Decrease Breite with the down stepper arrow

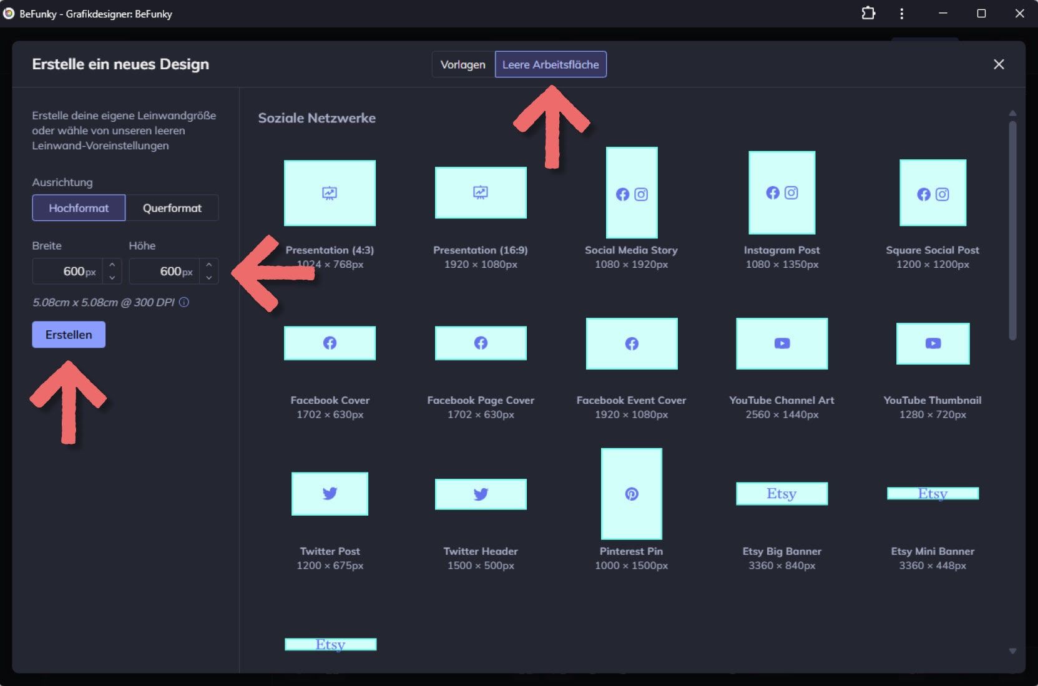pyautogui.click(x=112, y=278)
